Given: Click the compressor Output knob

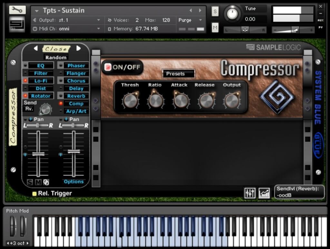Looking at the screenshot, I should (231, 100).
